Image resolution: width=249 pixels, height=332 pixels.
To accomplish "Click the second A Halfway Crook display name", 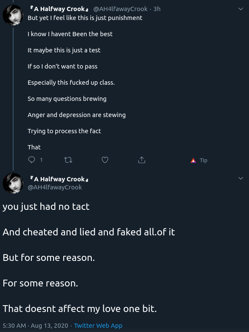I will coord(59,179).
